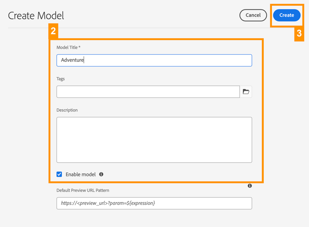Focus the Model Title input field
Viewport: 309px width, 227px height.
point(154,60)
